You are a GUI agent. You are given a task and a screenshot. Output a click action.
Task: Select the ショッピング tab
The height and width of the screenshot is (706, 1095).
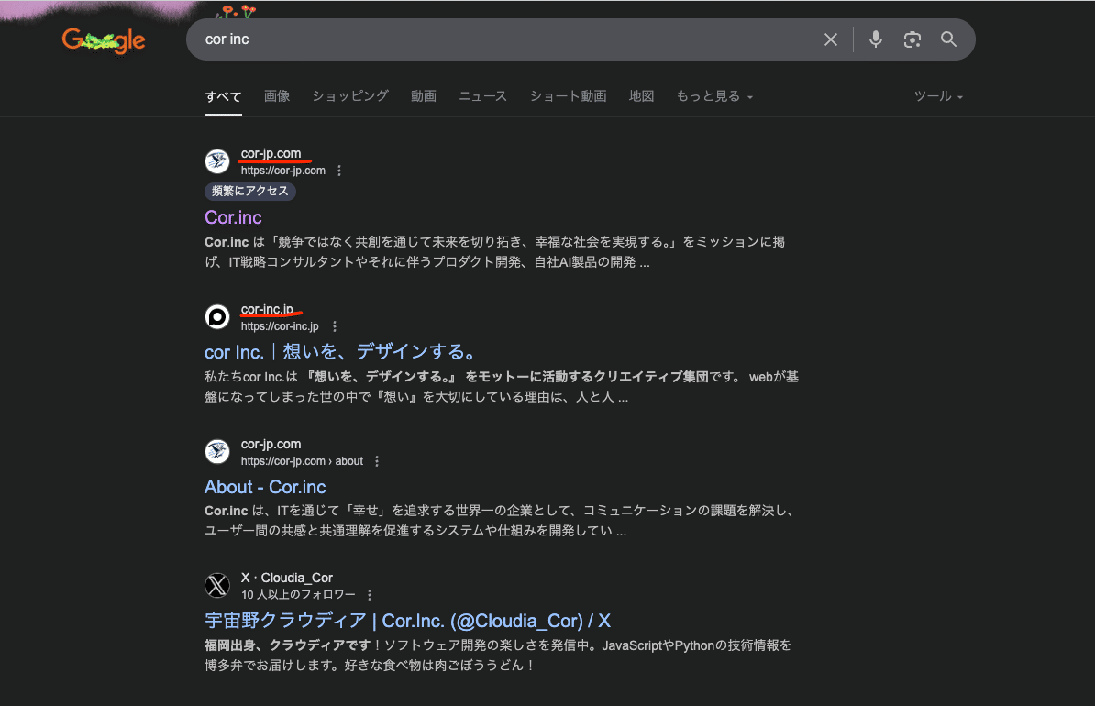(349, 95)
